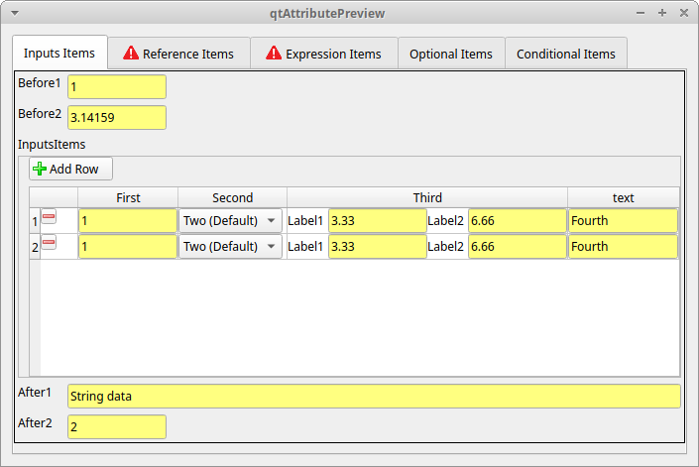Click the Label1 field in row 2
The width and height of the screenshot is (699, 467).
click(377, 246)
